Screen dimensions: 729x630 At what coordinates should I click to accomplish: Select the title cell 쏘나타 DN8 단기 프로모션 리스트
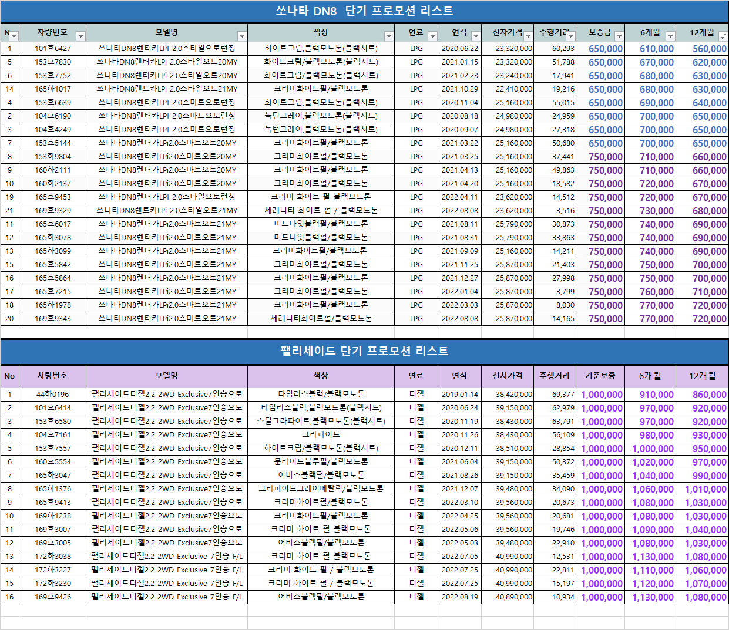click(x=364, y=11)
